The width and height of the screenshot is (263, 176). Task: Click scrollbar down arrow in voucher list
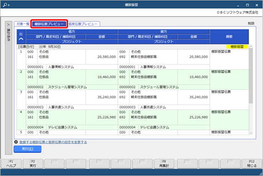click(251, 133)
